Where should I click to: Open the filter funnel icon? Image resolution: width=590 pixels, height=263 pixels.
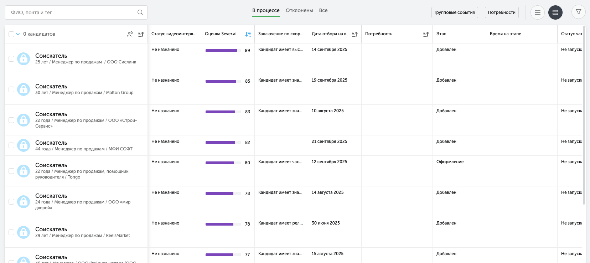pyautogui.click(x=578, y=12)
